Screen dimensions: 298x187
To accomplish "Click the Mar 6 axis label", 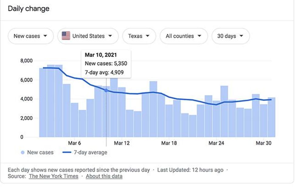I will click(x=74, y=143).
